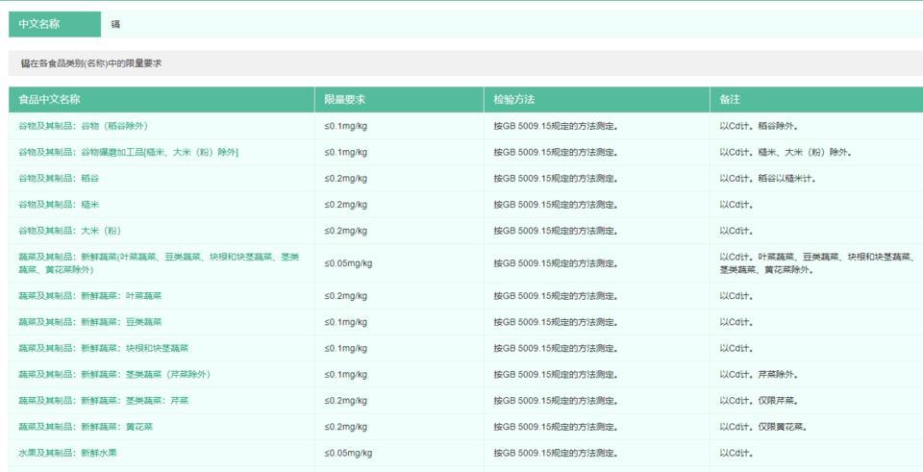Screen dimensions: 923x472
Task: Click the 食品中文名称 column header
Action: pyautogui.click(x=49, y=99)
